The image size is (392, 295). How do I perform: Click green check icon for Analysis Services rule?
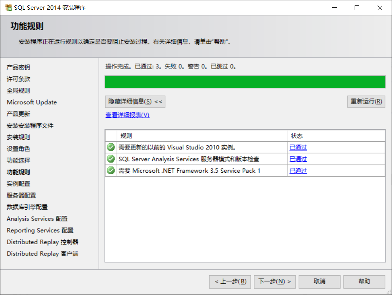111,159
